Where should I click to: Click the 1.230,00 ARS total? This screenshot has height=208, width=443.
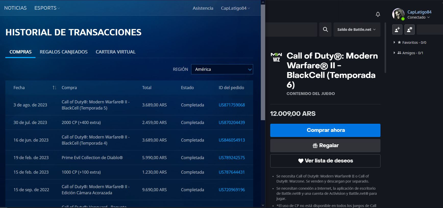click(154, 172)
